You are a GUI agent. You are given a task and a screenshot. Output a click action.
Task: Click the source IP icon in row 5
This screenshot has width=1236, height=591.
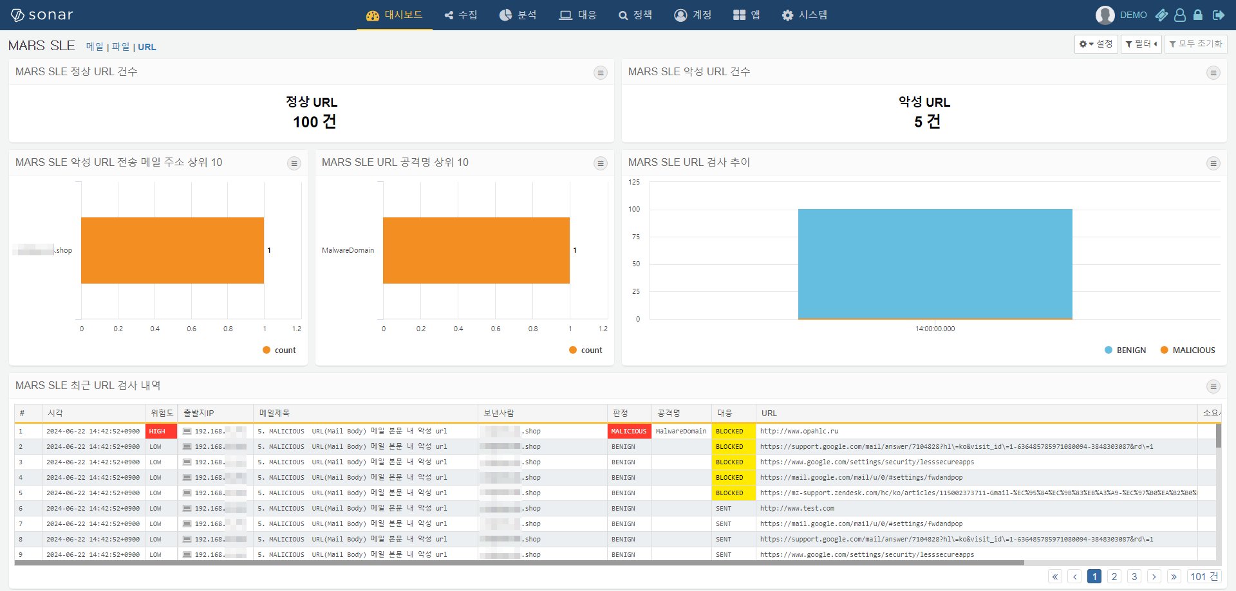tap(187, 493)
